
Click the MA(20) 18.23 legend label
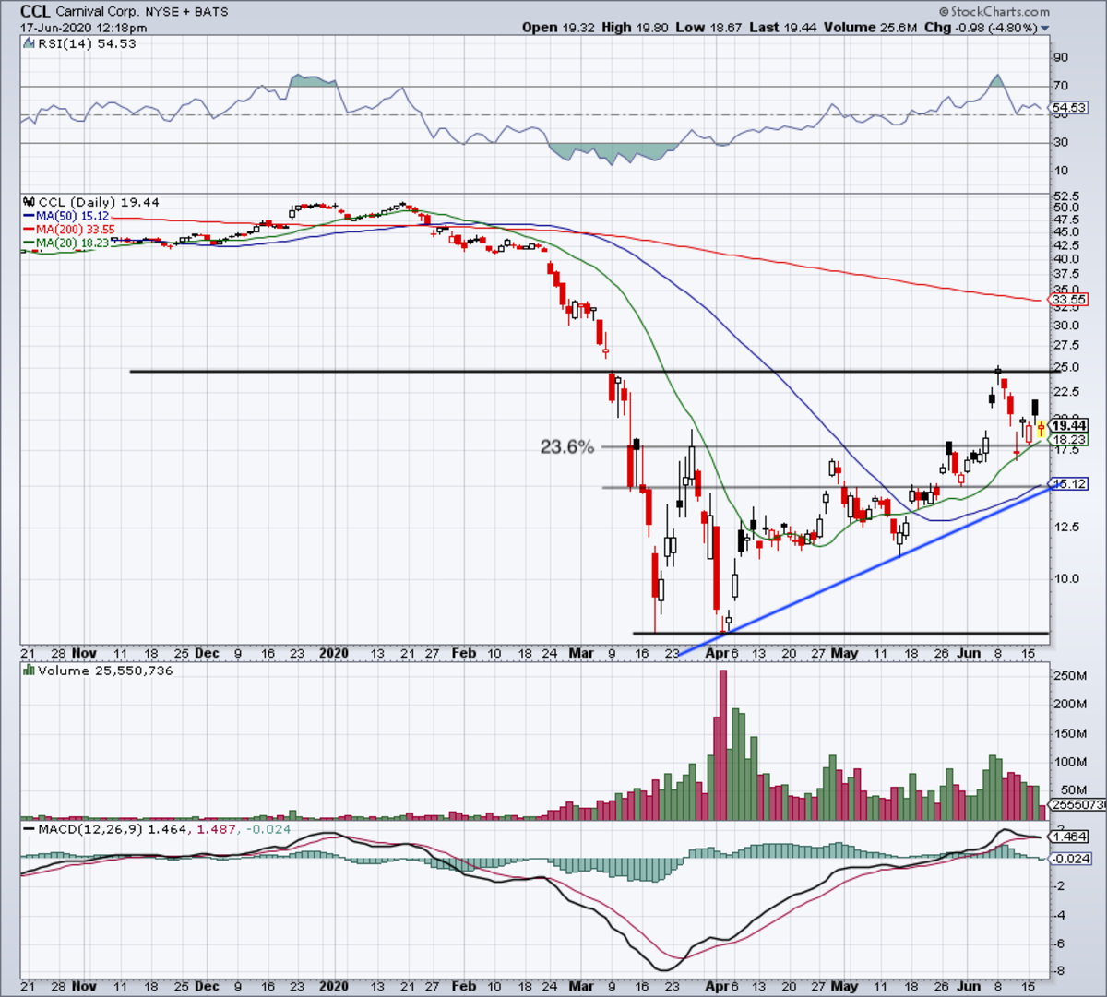[x=73, y=243]
